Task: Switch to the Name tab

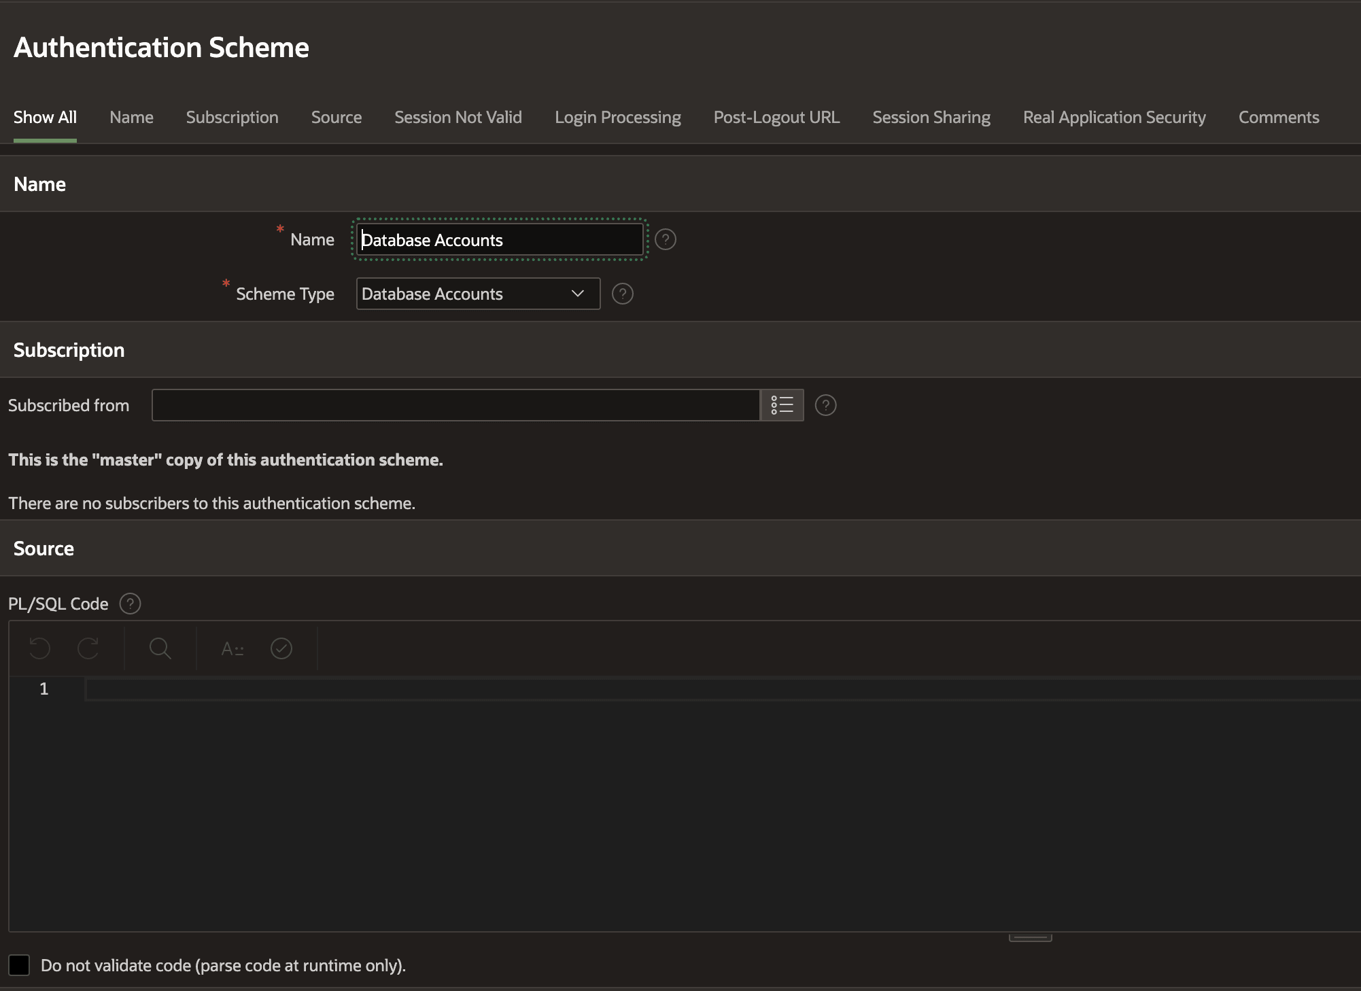Action: 131,117
